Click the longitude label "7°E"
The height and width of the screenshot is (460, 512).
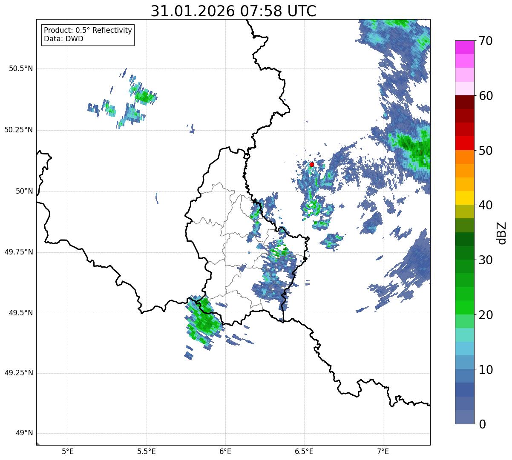[383, 451]
